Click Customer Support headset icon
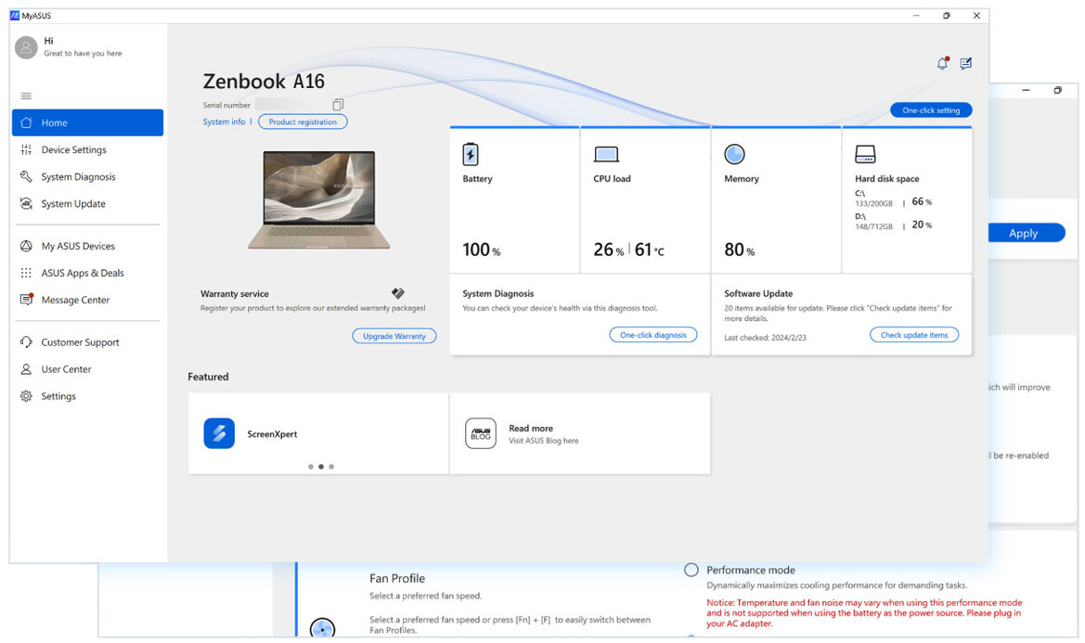Screen dimensions: 1085x643 click(26, 341)
